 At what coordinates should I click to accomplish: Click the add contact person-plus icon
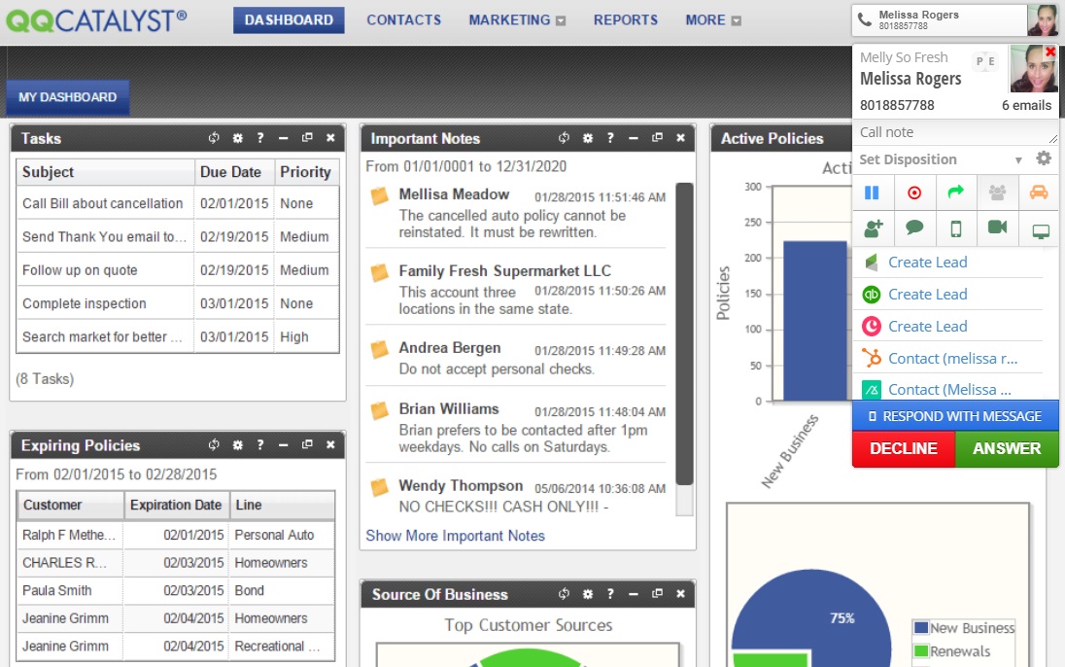tap(873, 228)
